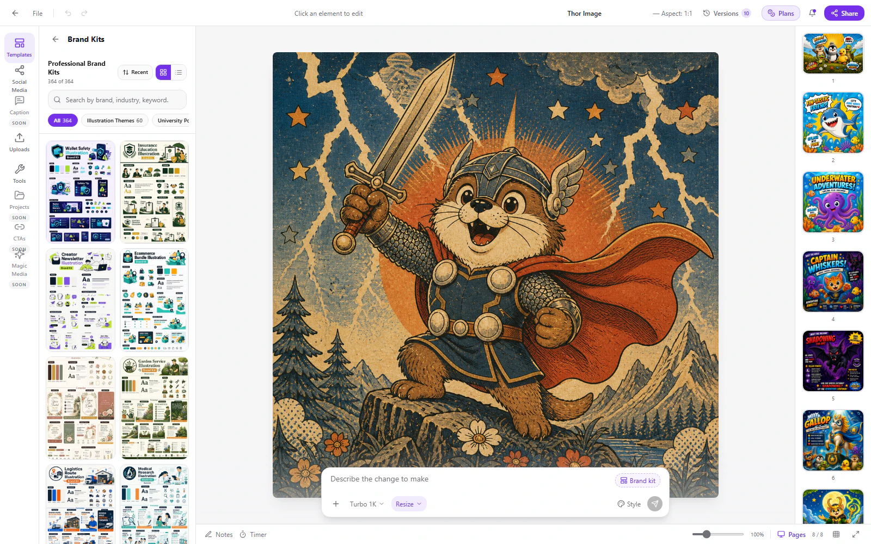871x544 pixels.
Task: Click the Share button
Action: click(844, 13)
